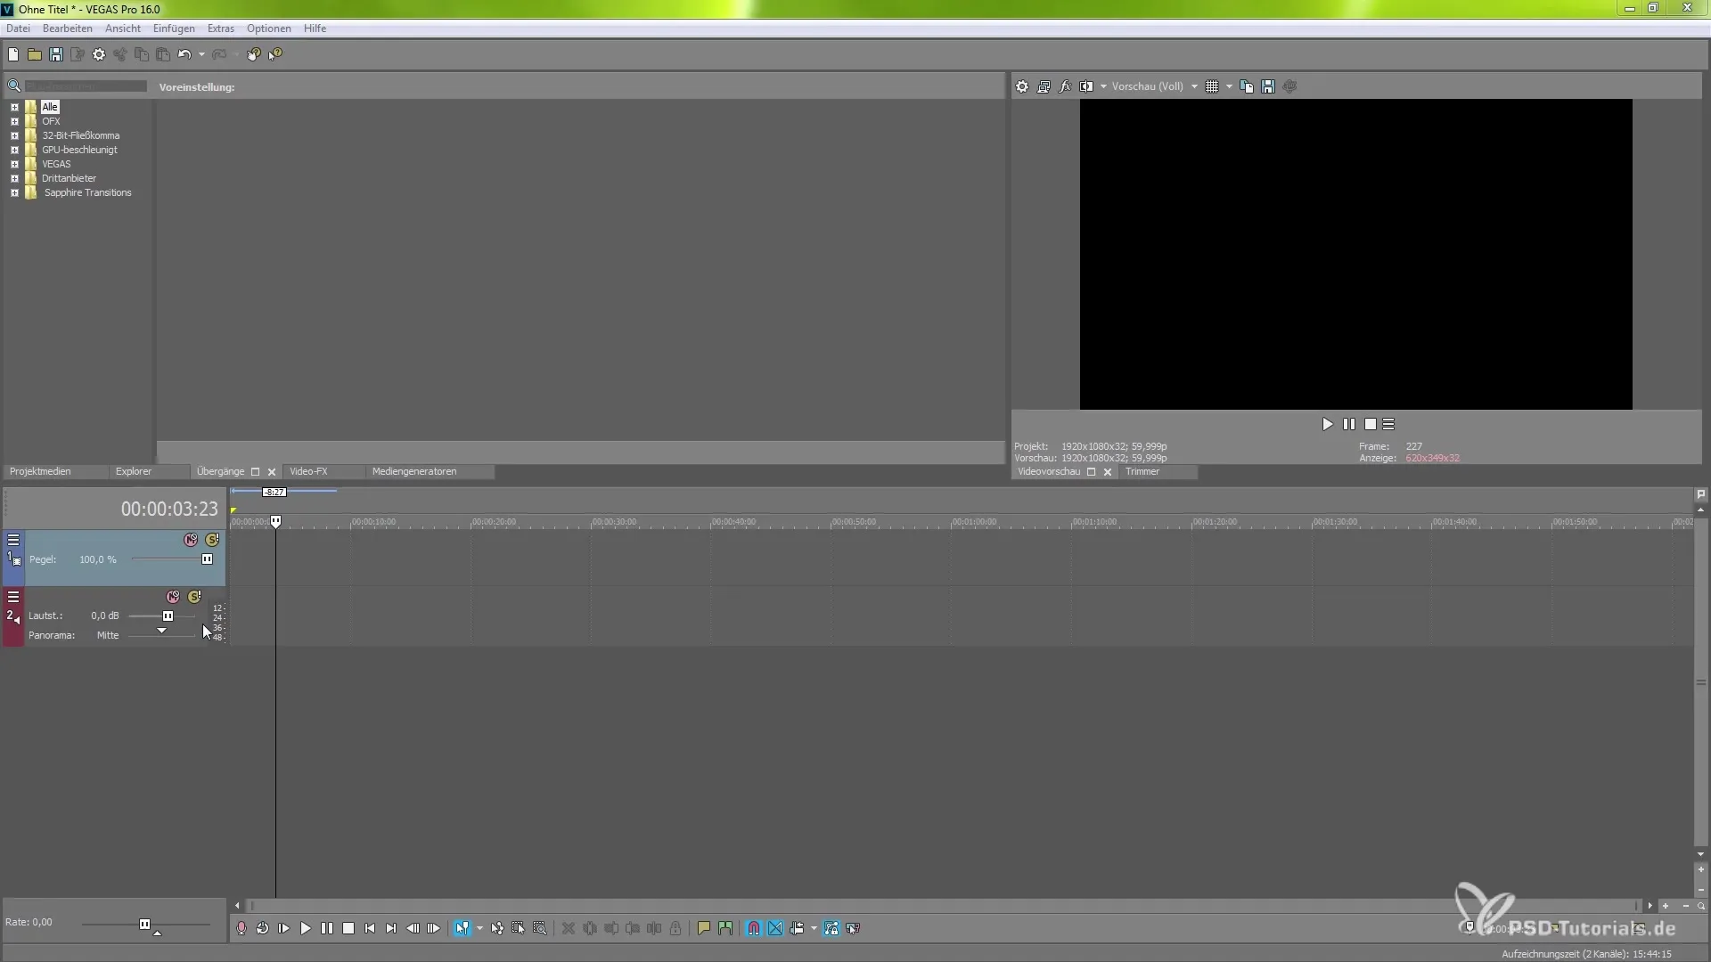Open project using the folder icon

click(x=35, y=54)
